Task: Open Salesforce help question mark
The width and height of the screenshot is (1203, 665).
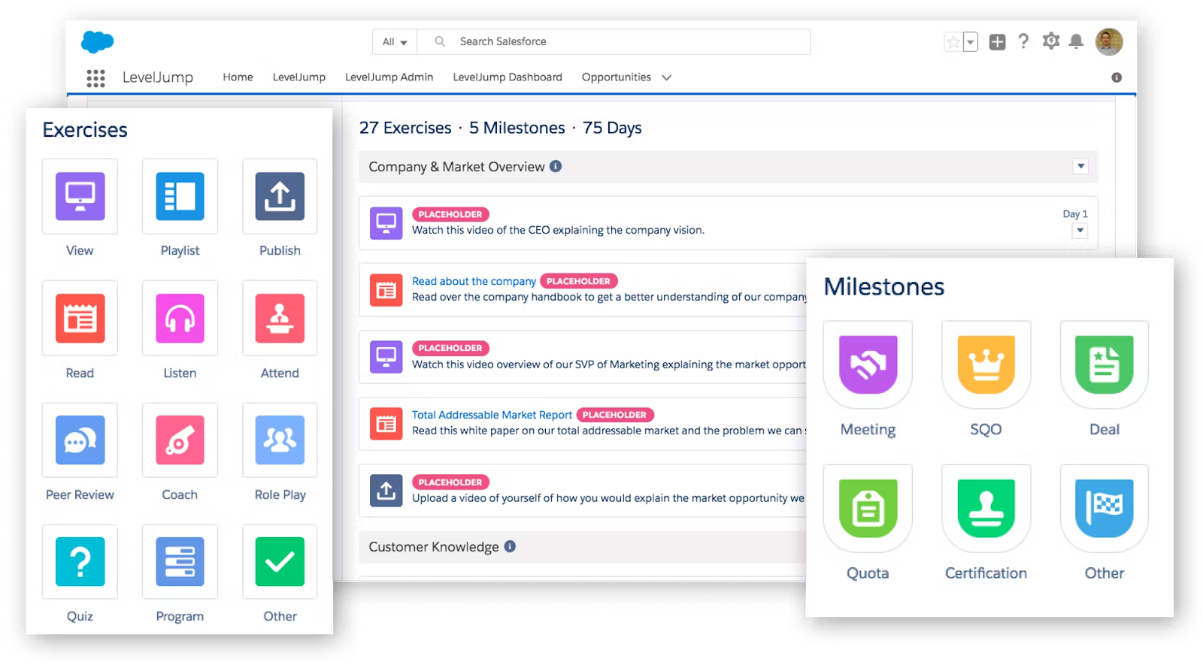Action: (x=1023, y=41)
